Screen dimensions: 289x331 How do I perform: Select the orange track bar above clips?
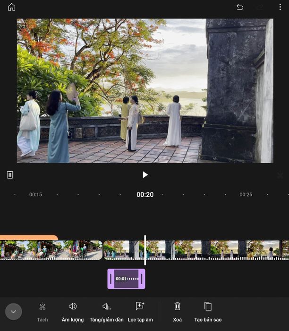[29, 237]
